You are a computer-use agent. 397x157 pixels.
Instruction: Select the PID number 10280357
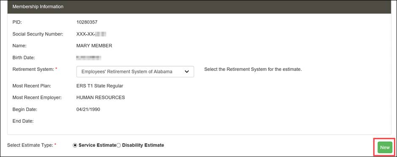(87, 22)
